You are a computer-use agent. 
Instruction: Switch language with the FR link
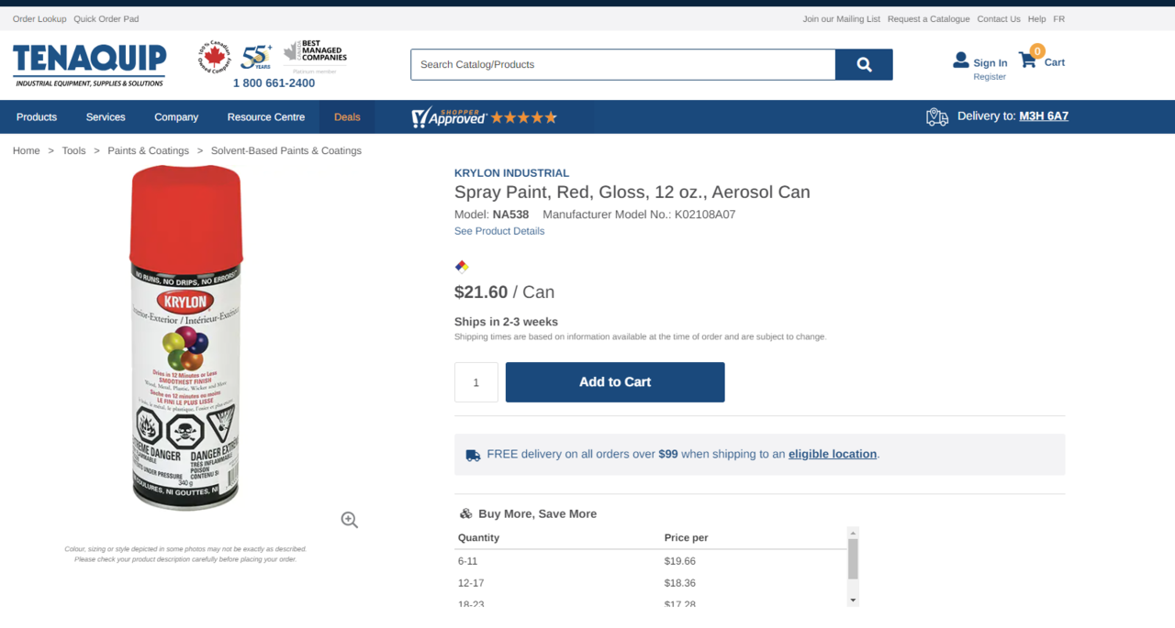point(1059,19)
